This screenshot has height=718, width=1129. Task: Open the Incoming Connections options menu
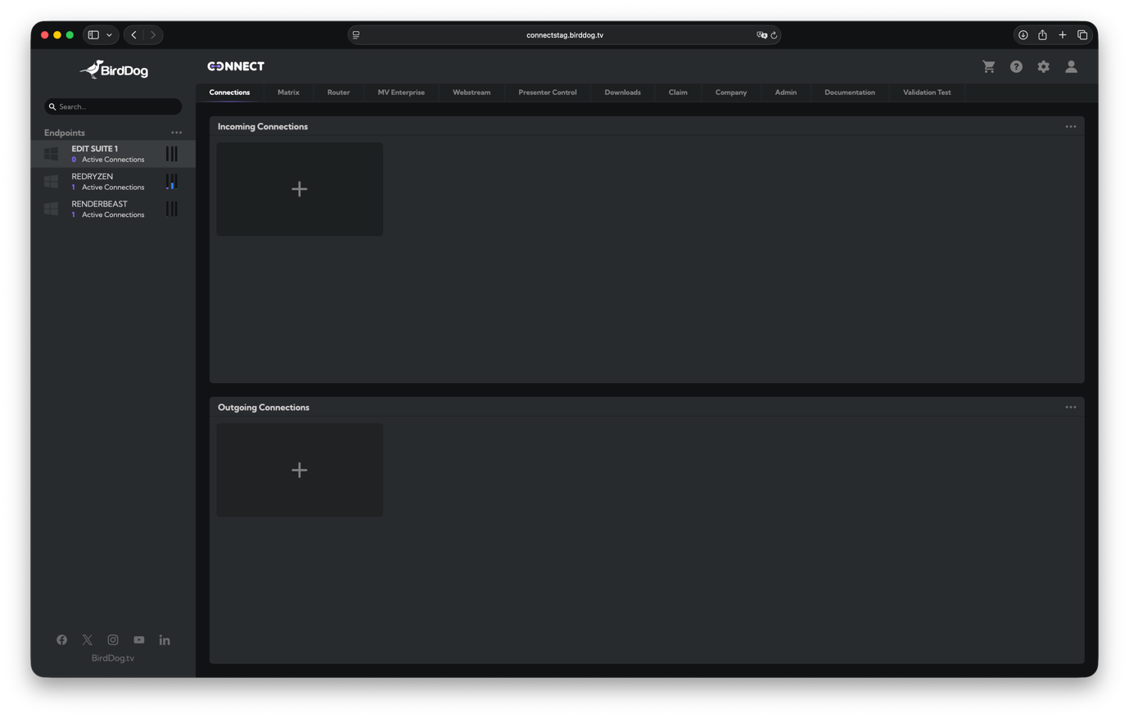pos(1070,126)
